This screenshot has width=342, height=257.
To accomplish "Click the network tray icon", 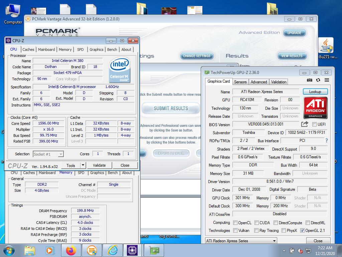I will 308,251.
